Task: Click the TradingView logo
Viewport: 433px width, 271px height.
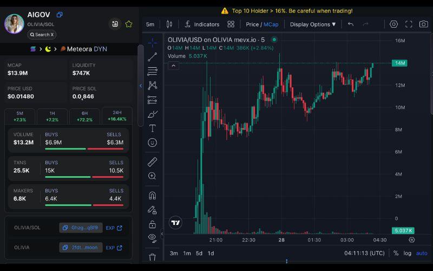Action: pyautogui.click(x=175, y=223)
